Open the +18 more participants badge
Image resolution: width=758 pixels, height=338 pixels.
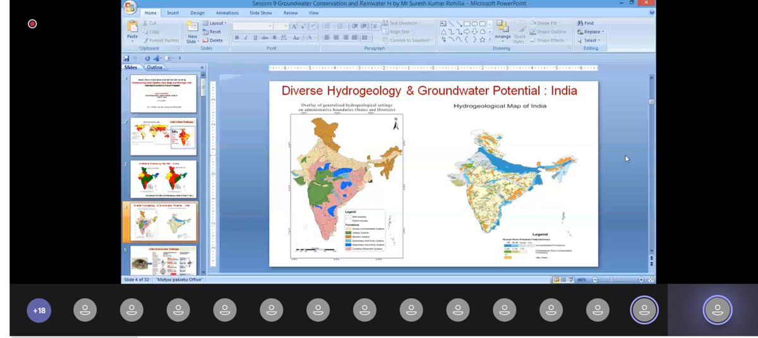click(39, 310)
